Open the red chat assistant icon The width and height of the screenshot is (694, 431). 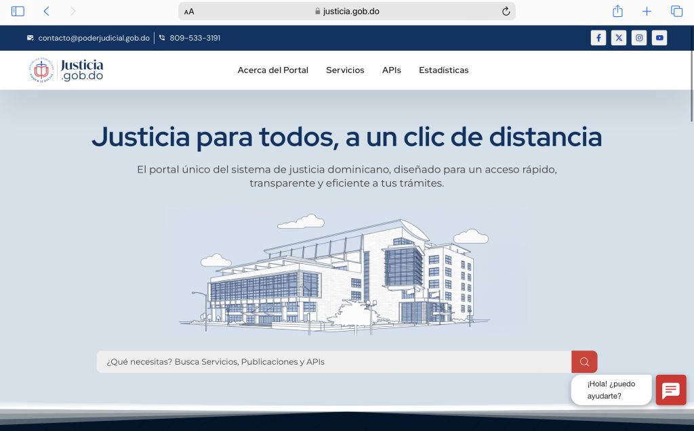[x=671, y=390]
